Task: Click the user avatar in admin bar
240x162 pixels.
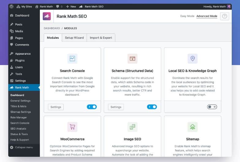Action: (x=229, y=7)
